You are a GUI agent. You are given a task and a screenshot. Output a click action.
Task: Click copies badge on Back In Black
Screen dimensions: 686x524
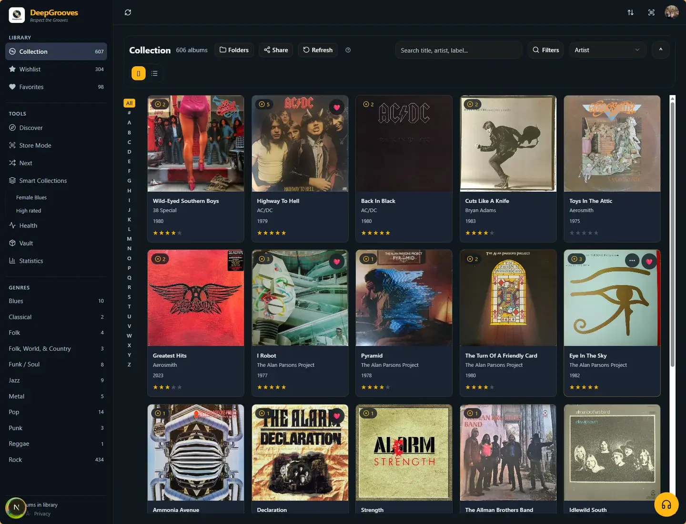point(369,104)
